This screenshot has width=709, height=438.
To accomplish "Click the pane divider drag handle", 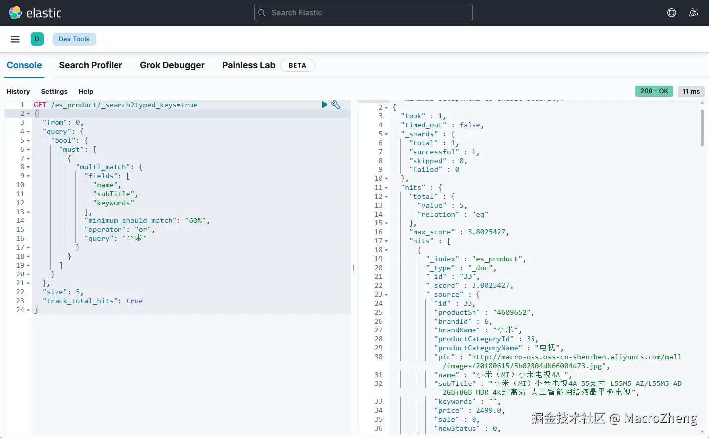I will click(x=354, y=268).
